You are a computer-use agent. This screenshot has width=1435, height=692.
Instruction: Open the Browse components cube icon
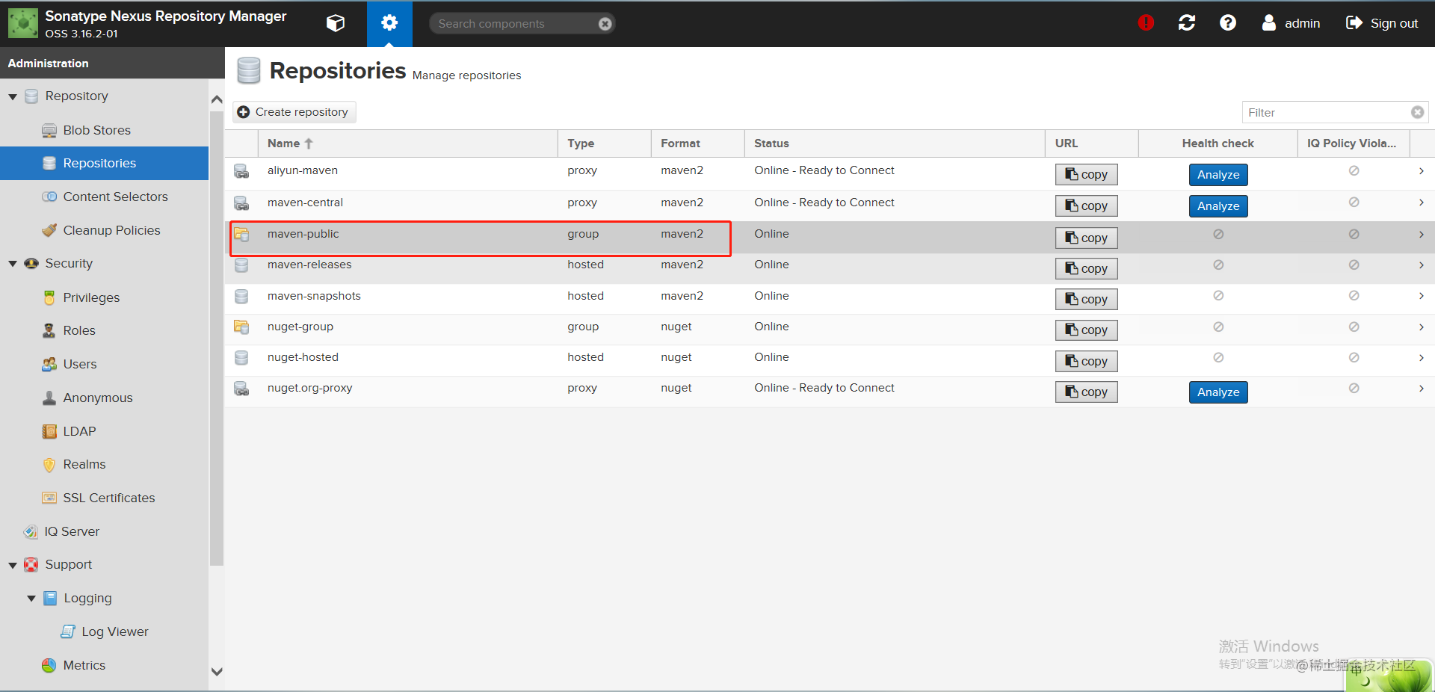pyautogui.click(x=336, y=23)
